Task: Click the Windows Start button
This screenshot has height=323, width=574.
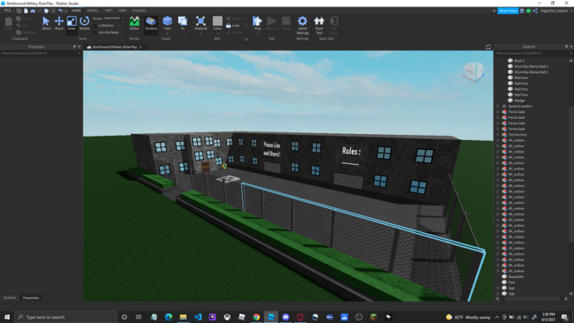Action: point(7,317)
